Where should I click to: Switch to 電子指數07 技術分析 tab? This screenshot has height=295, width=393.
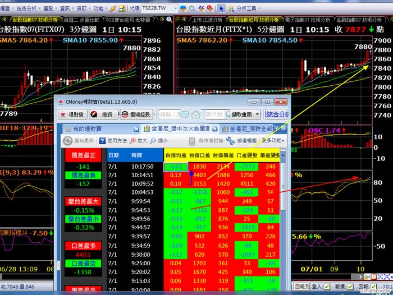coord(307,20)
